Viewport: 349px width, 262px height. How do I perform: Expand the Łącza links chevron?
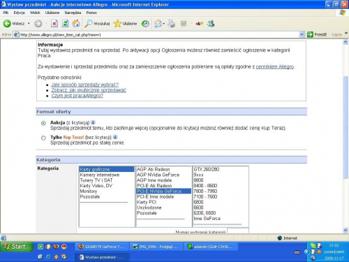[346, 34]
